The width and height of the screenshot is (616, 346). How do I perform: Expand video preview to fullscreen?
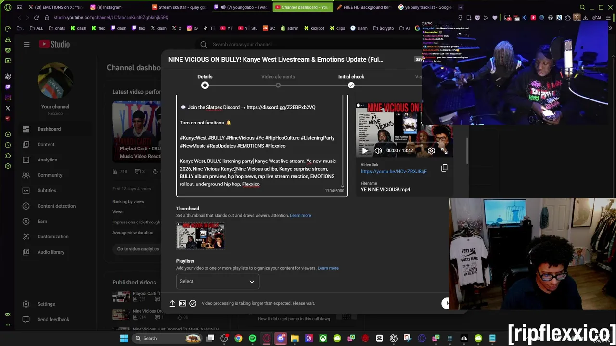coord(444,151)
